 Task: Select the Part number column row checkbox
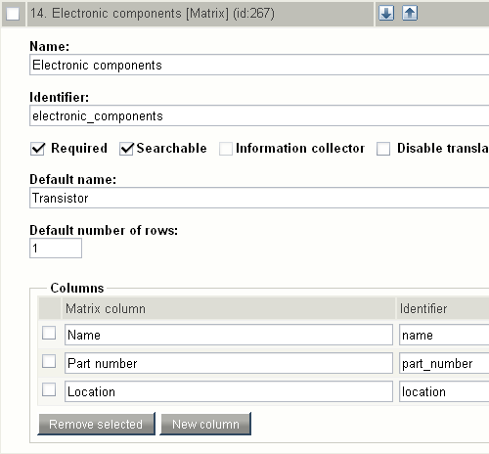coord(49,361)
